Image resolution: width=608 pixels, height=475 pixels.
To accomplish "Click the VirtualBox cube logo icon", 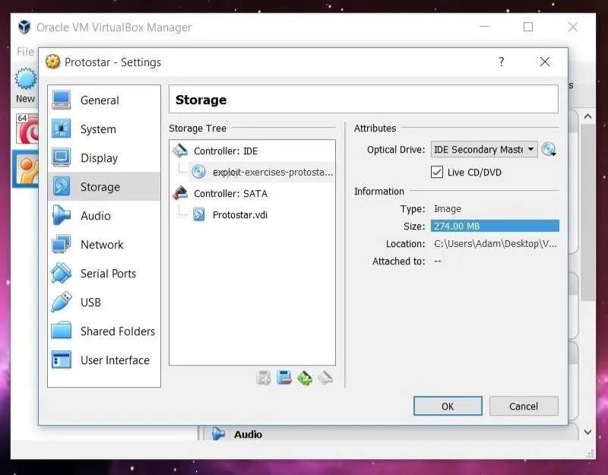I will coord(24,27).
